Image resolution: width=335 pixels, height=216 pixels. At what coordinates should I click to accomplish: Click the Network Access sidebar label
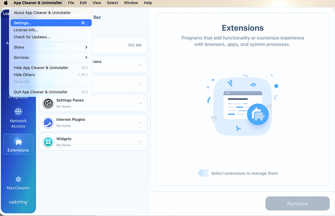click(18, 124)
